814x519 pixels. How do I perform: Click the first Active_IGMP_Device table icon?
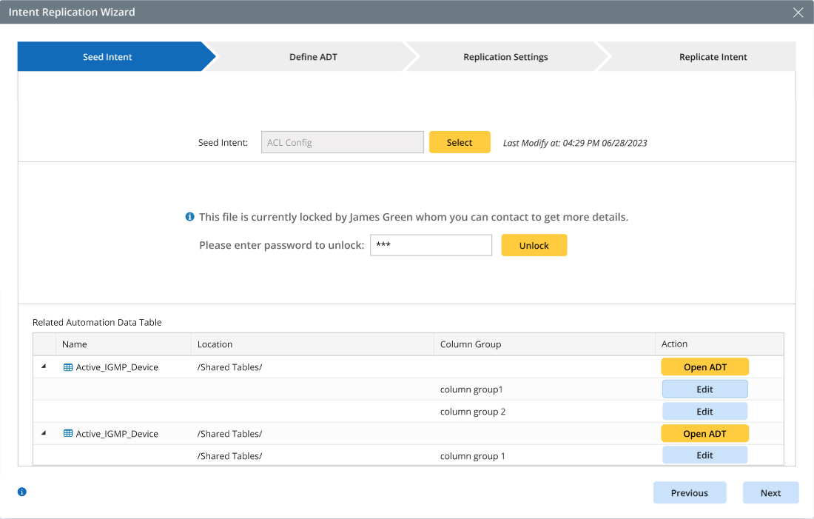click(68, 367)
